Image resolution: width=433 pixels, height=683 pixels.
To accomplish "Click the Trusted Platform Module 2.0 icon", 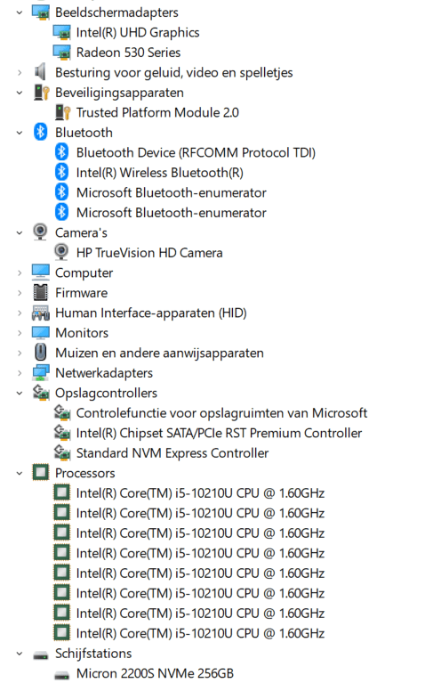I will coord(62,112).
